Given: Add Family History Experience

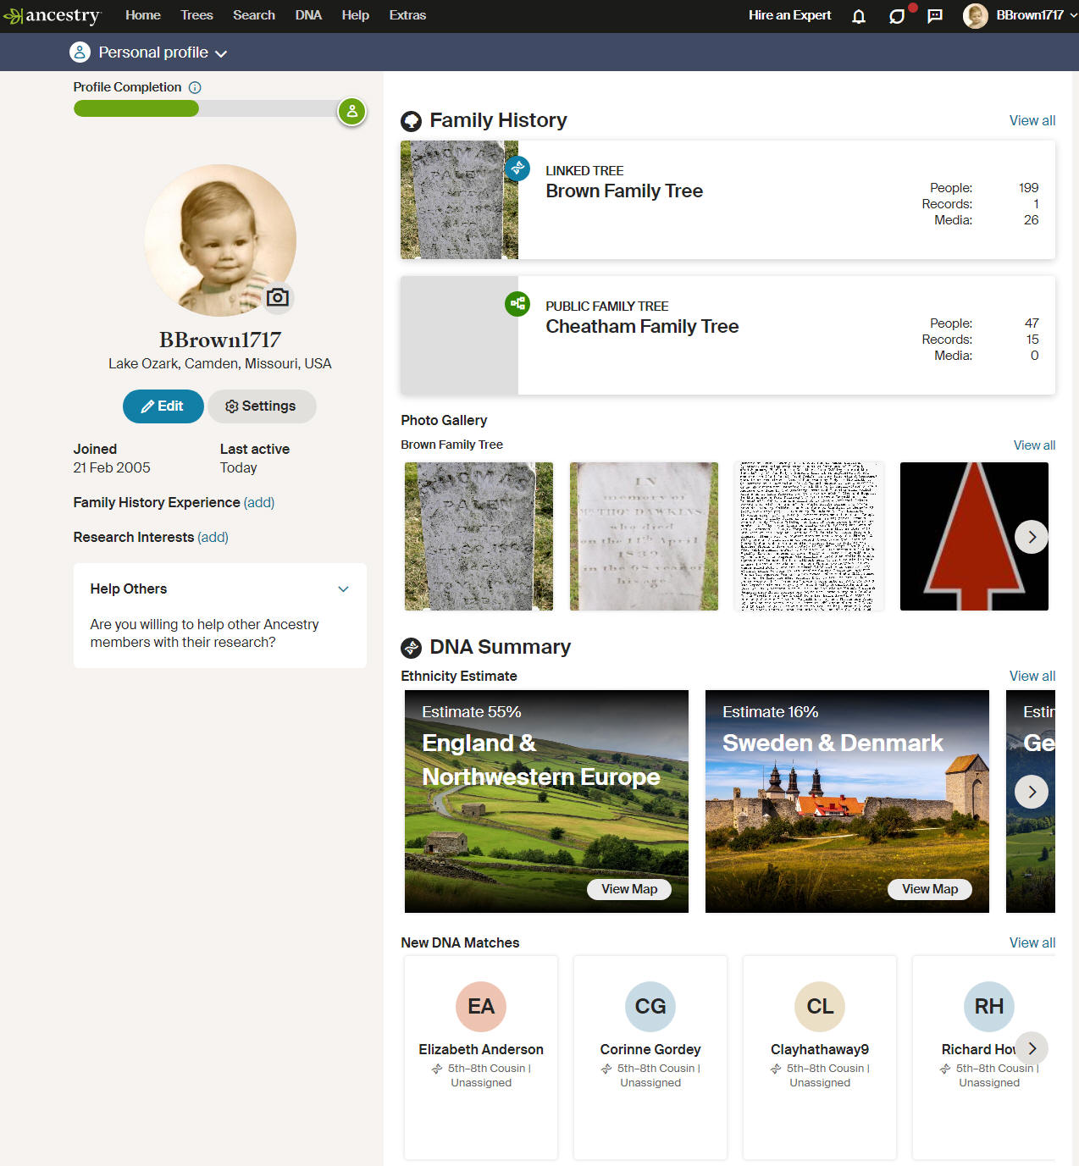Looking at the screenshot, I should pos(259,502).
